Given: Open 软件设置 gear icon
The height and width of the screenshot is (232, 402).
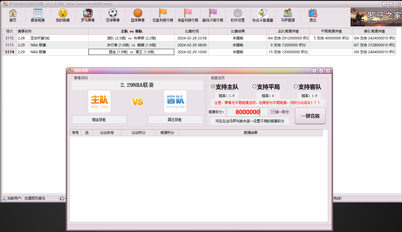Looking at the screenshot, I should click(238, 13).
